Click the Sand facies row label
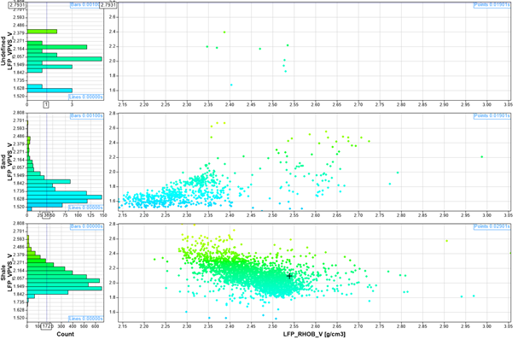 coord(3,161)
